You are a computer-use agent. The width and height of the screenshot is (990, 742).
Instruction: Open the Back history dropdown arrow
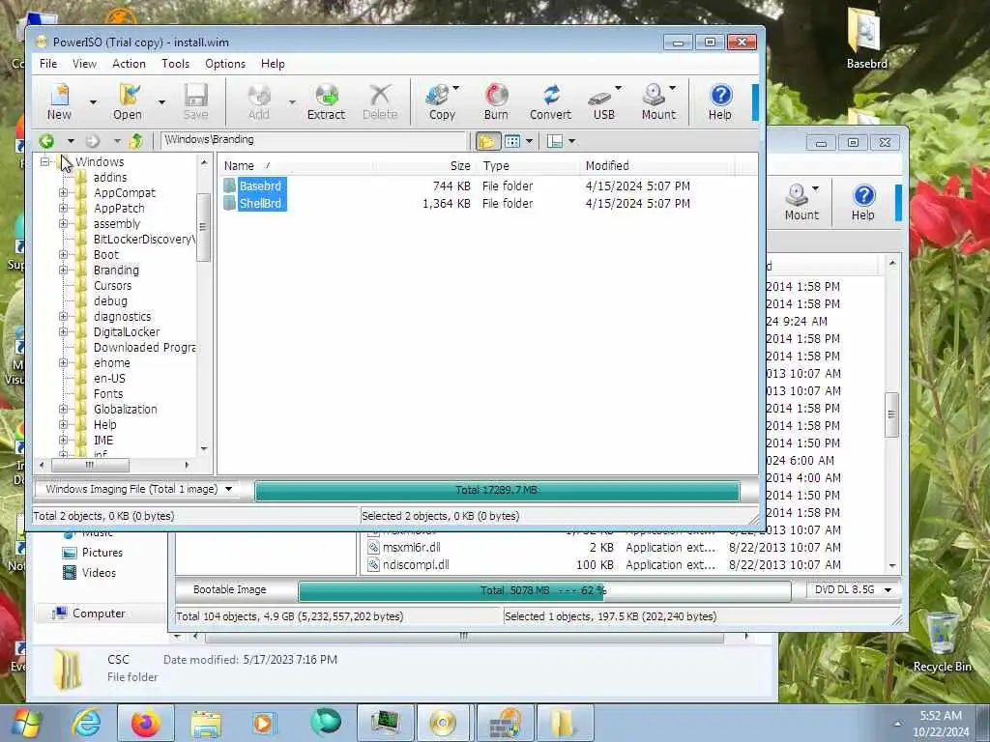(71, 141)
